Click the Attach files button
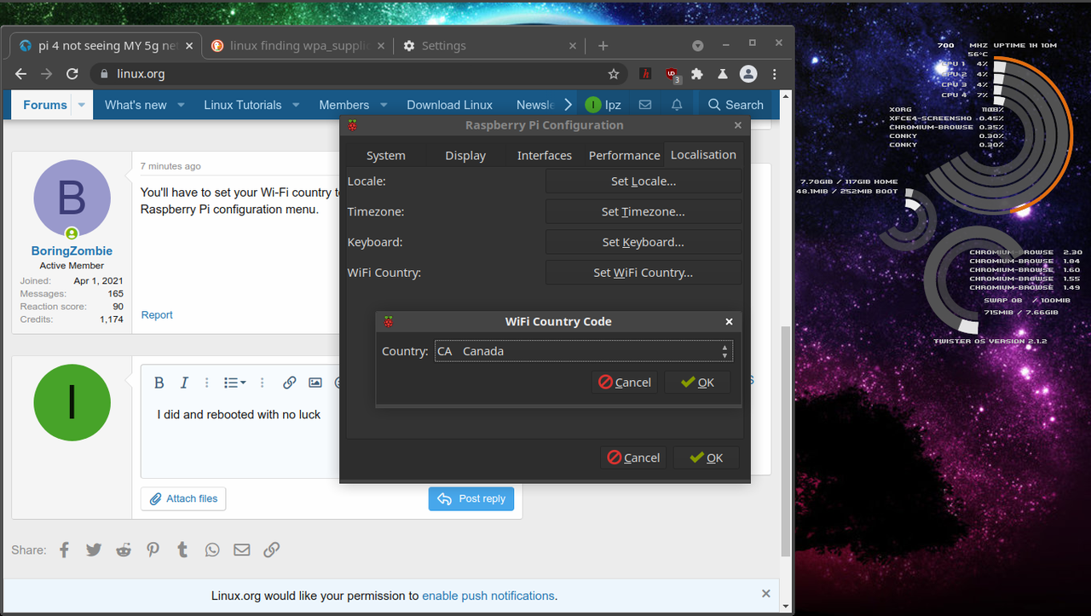The image size is (1091, 616). coord(183,498)
